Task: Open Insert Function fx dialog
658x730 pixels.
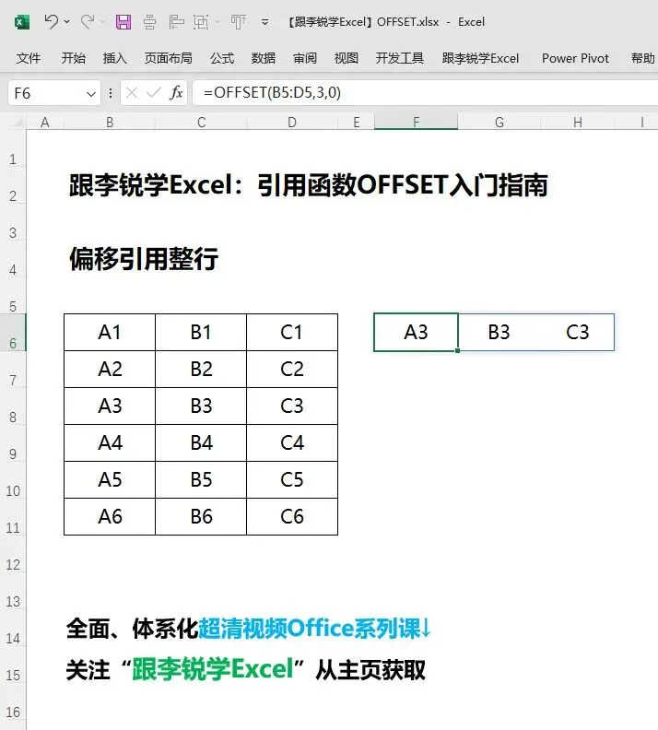Action: pyautogui.click(x=176, y=93)
